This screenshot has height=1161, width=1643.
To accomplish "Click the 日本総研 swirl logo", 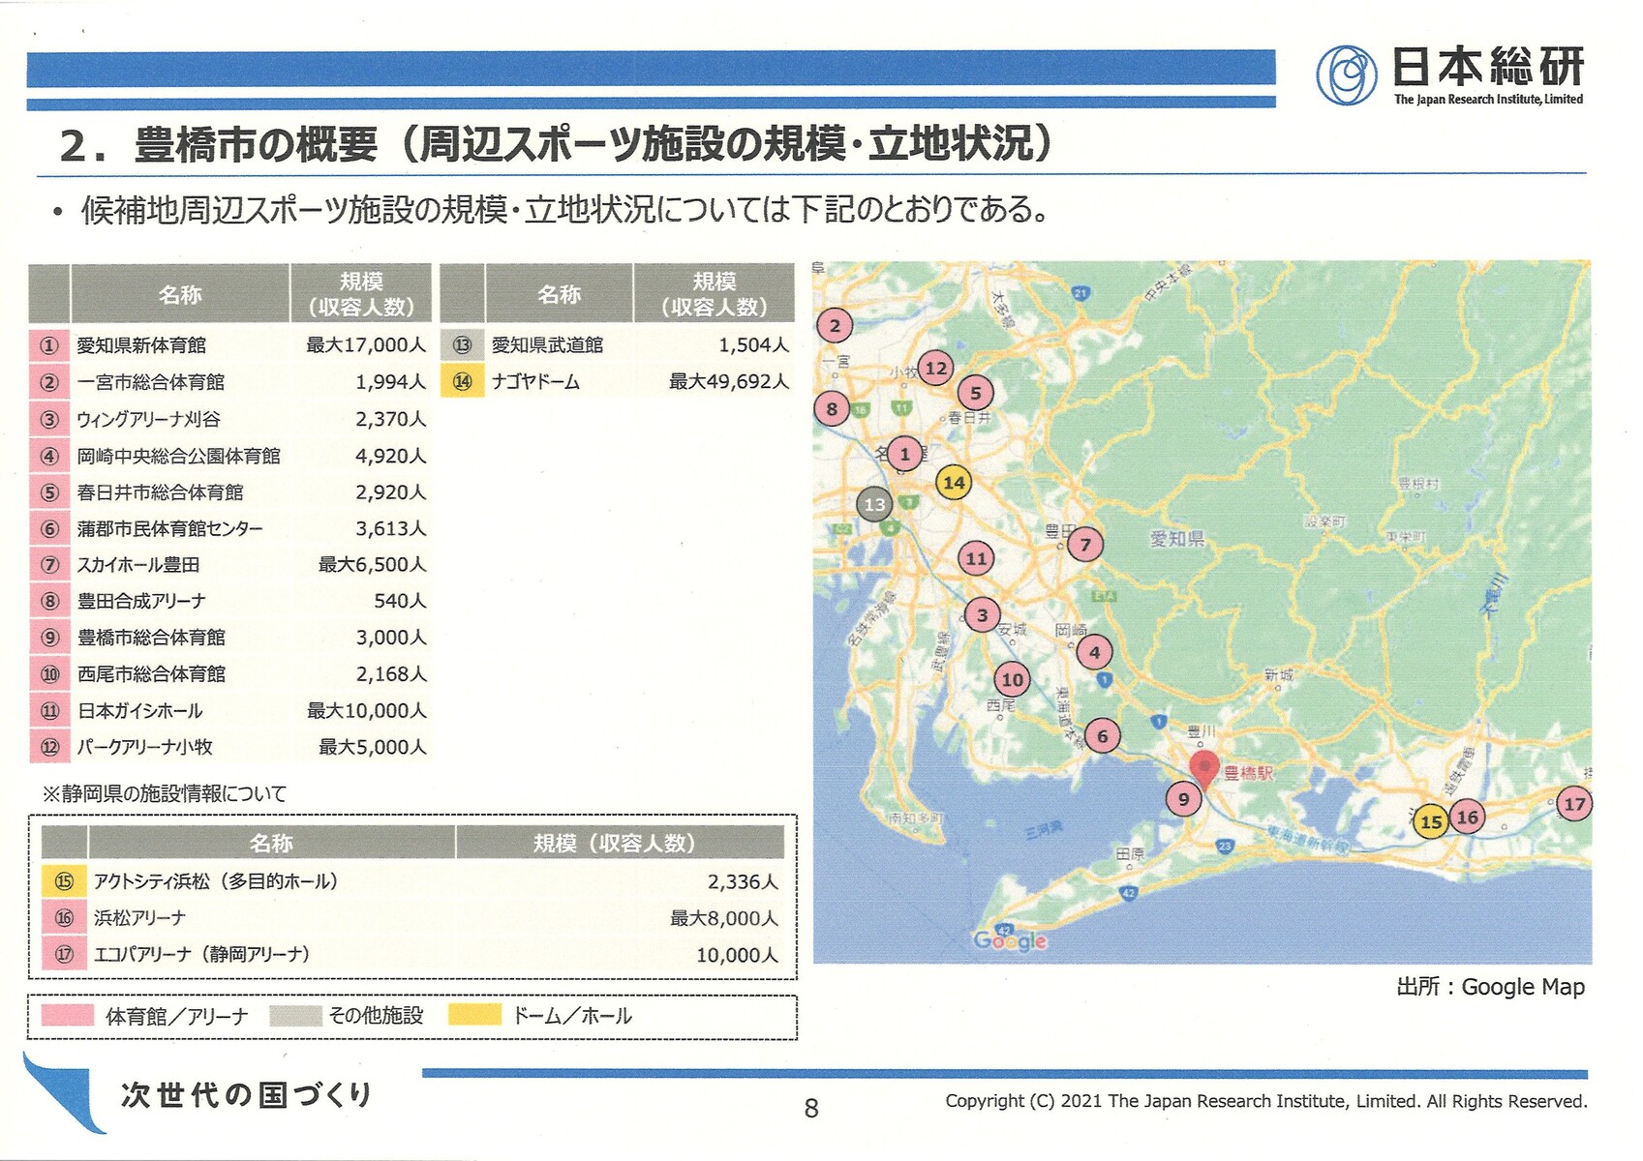I will pyautogui.click(x=1346, y=74).
